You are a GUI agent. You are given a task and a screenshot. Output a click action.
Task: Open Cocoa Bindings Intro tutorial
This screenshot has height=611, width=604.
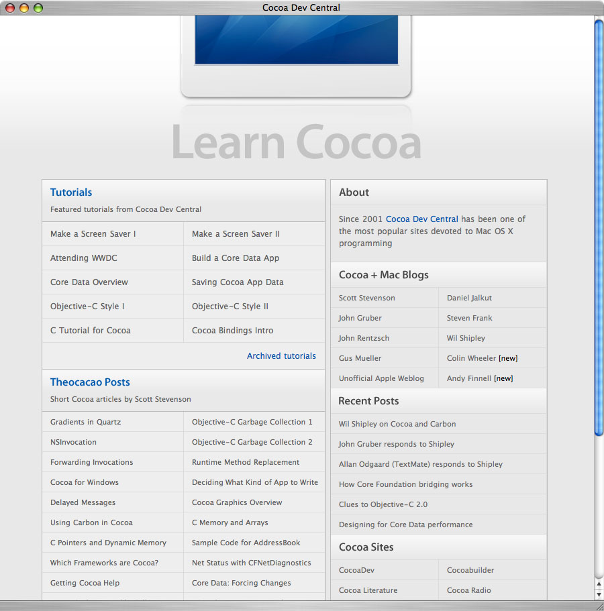pyautogui.click(x=232, y=331)
